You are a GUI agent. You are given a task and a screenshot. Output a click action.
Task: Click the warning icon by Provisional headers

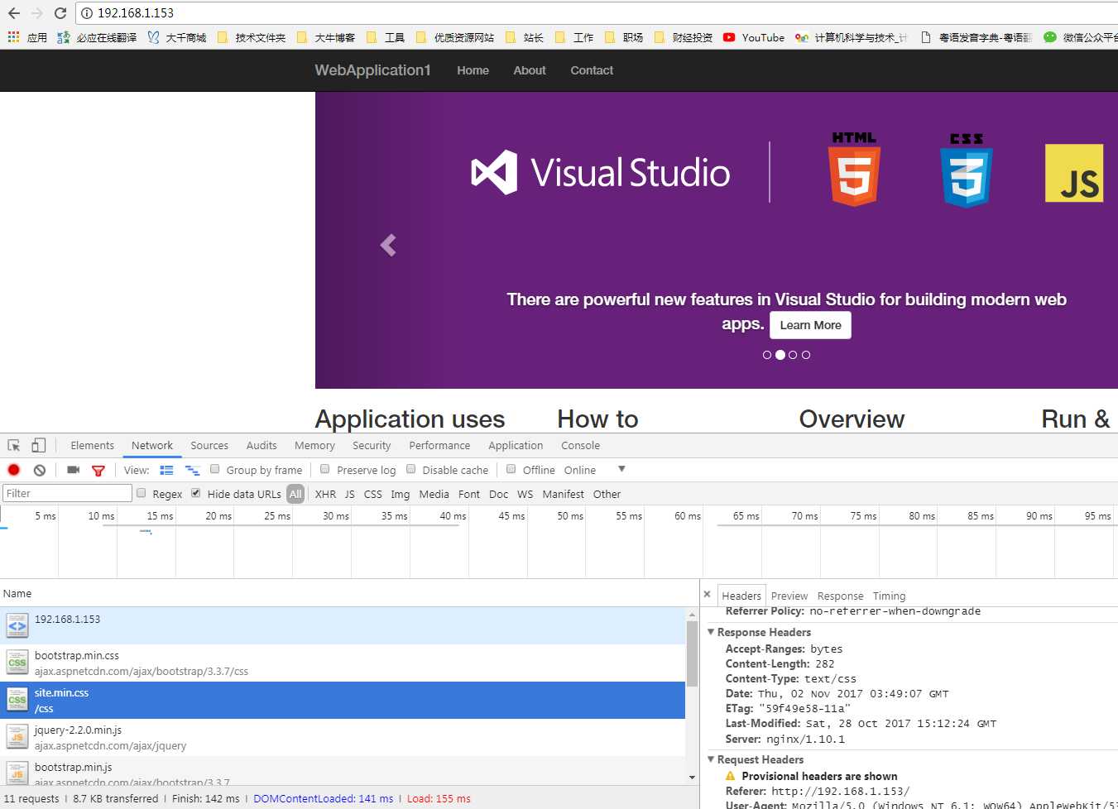tap(730, 776)
